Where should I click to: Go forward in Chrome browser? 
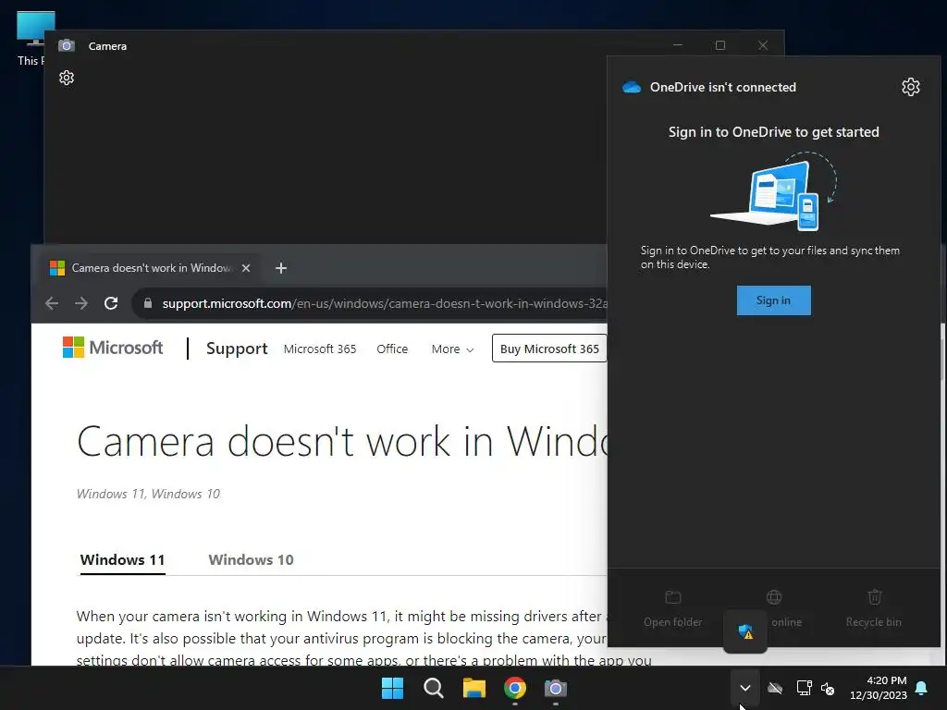click(x=81, y=303)
